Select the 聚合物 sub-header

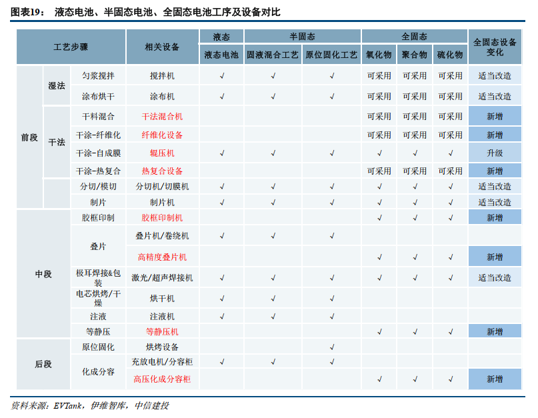tap(415, 55)
